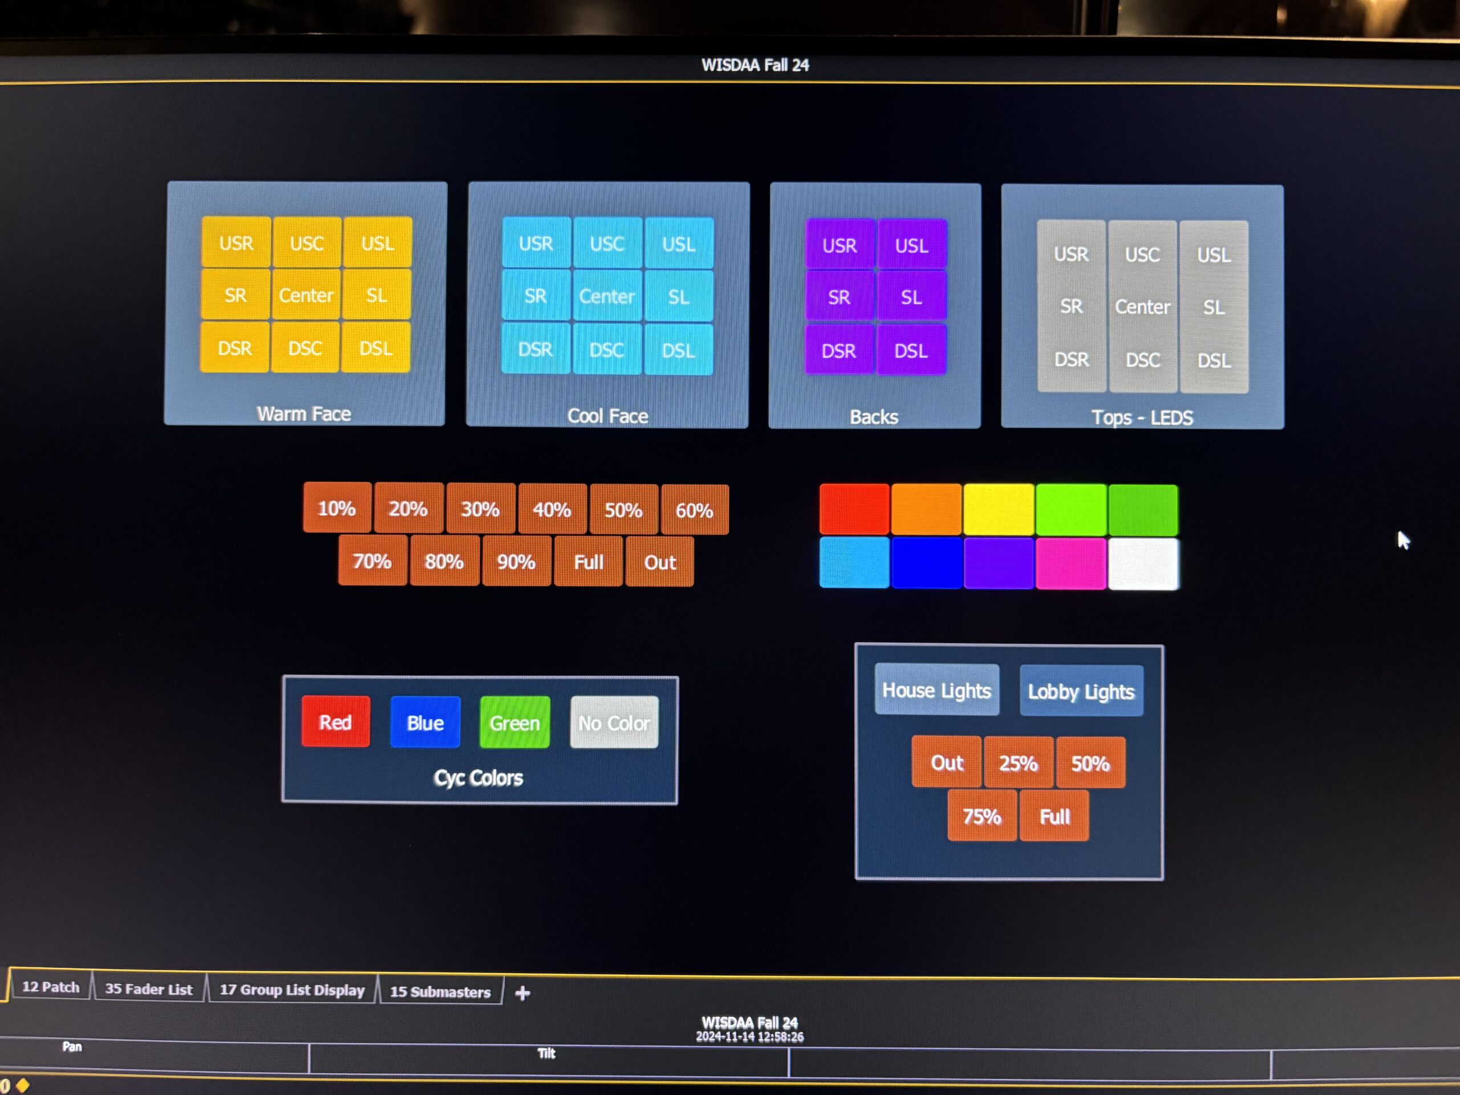The height and width of the screenshot is (1095, 1460).
Task: Click the orange diamond status icon
Action: pyautogui.click(x=22, y=1085)
